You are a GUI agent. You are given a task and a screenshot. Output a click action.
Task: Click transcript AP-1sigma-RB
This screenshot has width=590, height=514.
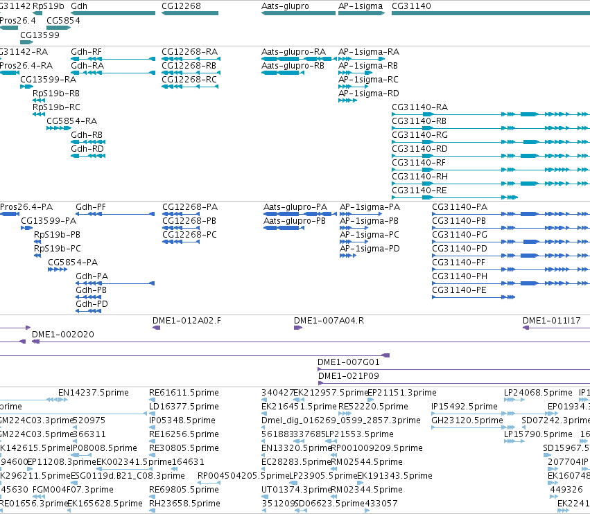tap(368, 65)
